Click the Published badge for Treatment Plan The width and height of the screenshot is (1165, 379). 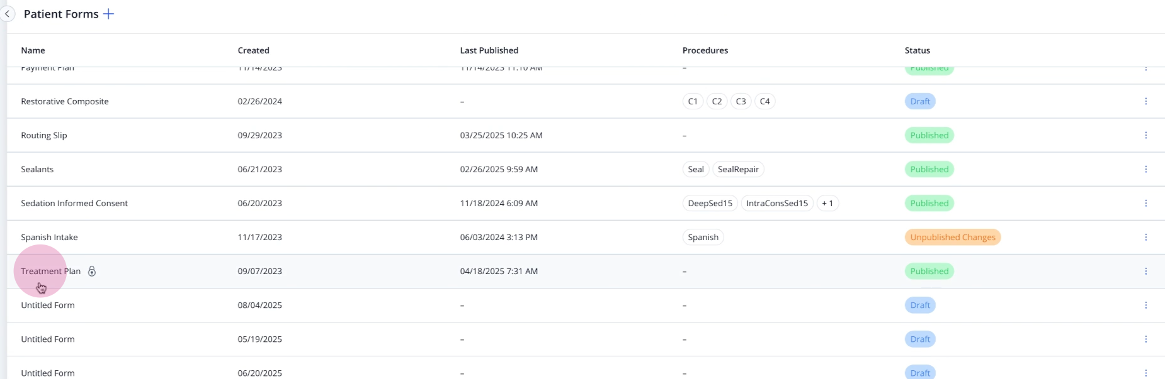point(929,271)
